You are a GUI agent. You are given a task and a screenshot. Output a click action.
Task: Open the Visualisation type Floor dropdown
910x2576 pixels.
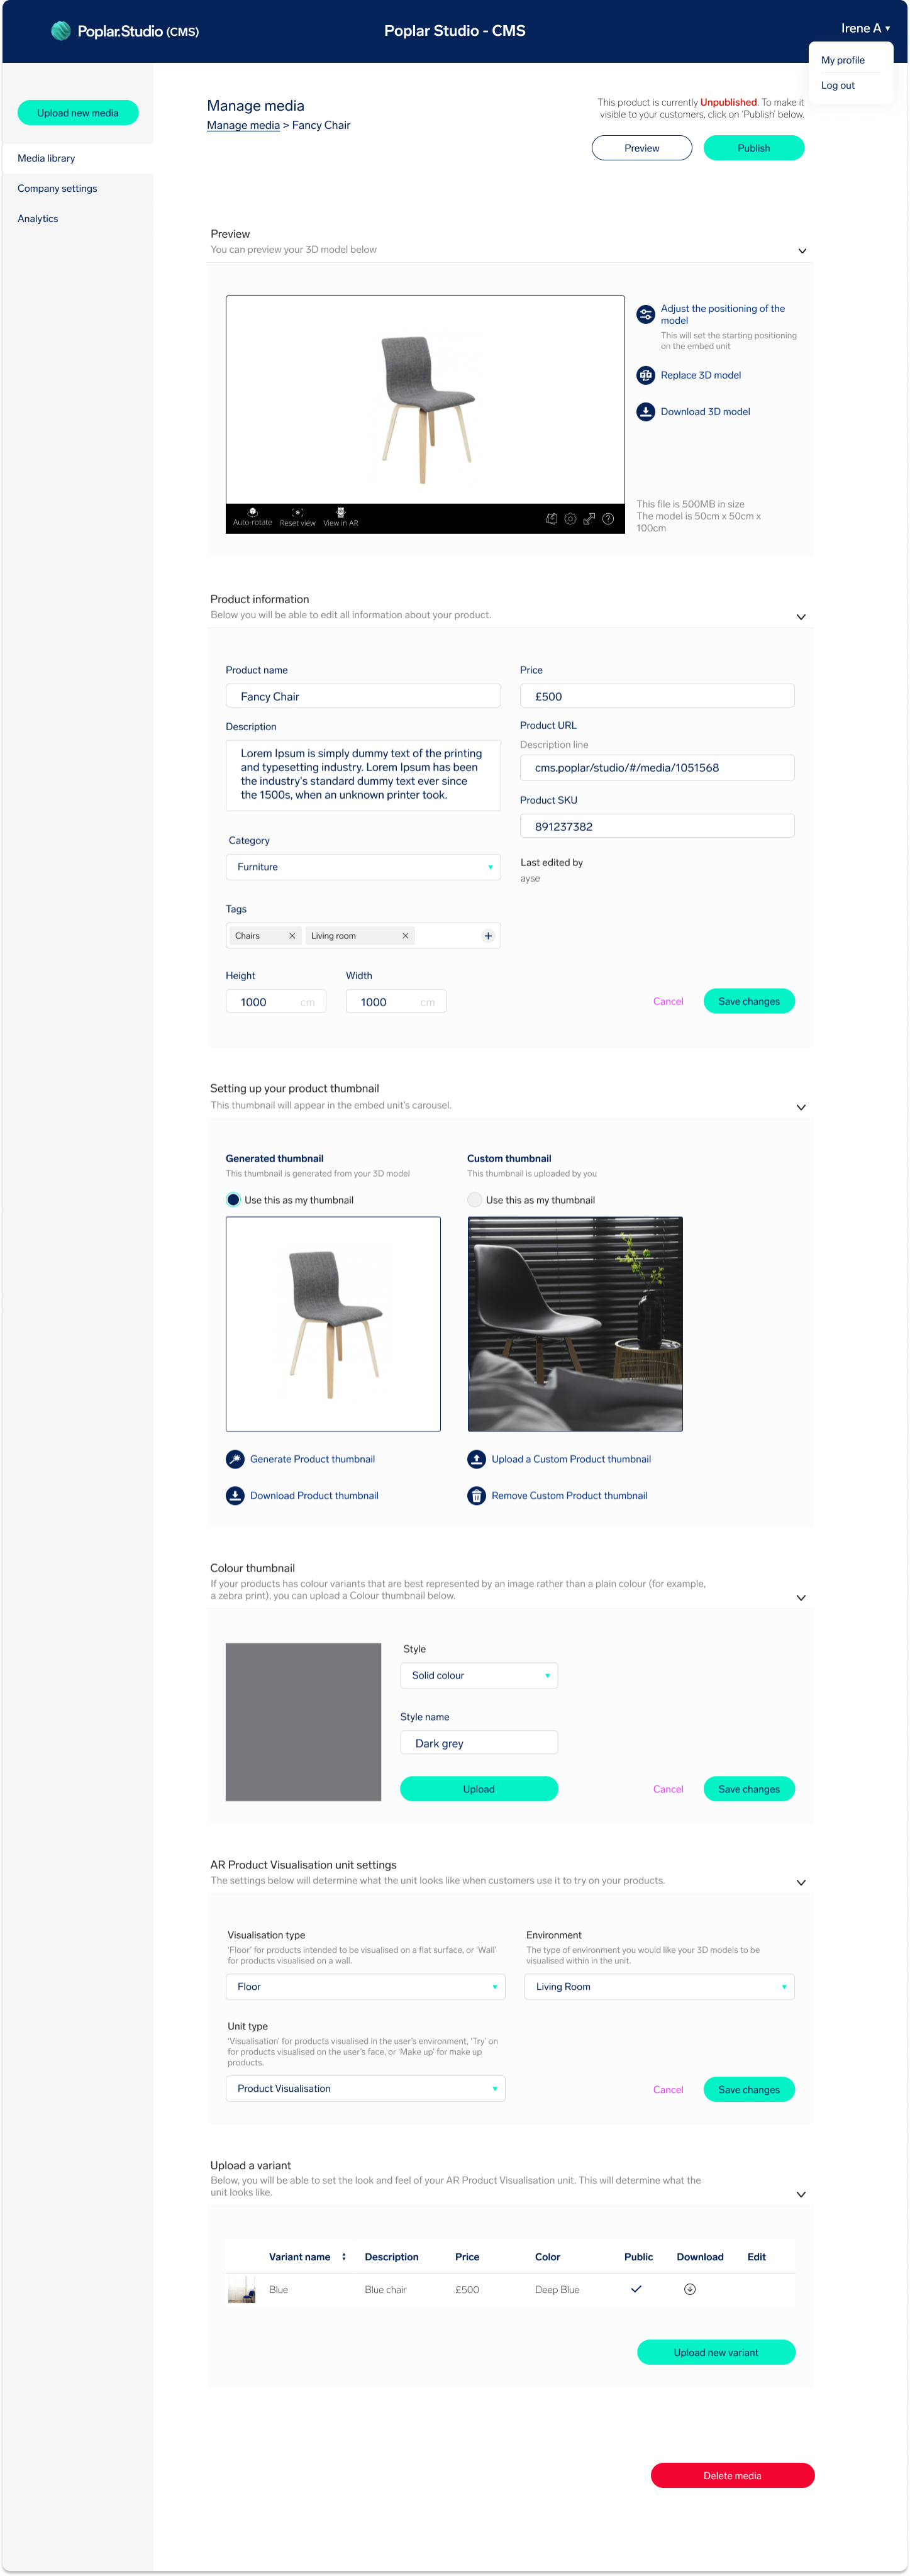365,1987
